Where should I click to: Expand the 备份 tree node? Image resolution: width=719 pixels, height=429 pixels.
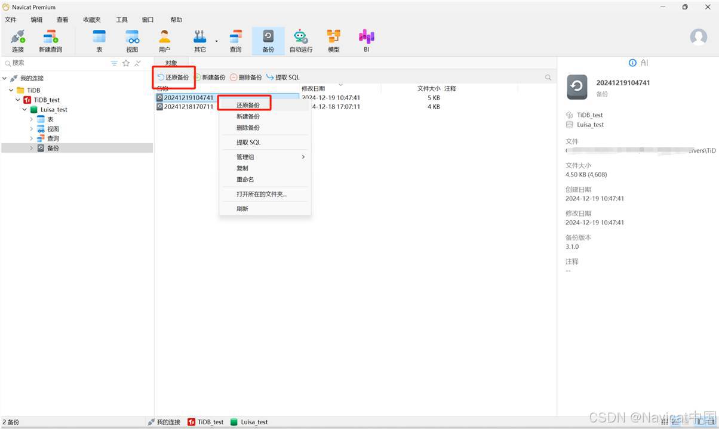tap(32, 148)
